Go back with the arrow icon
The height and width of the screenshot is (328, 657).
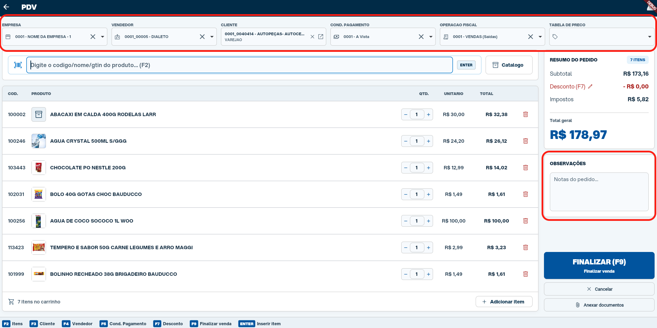point(6,7)
